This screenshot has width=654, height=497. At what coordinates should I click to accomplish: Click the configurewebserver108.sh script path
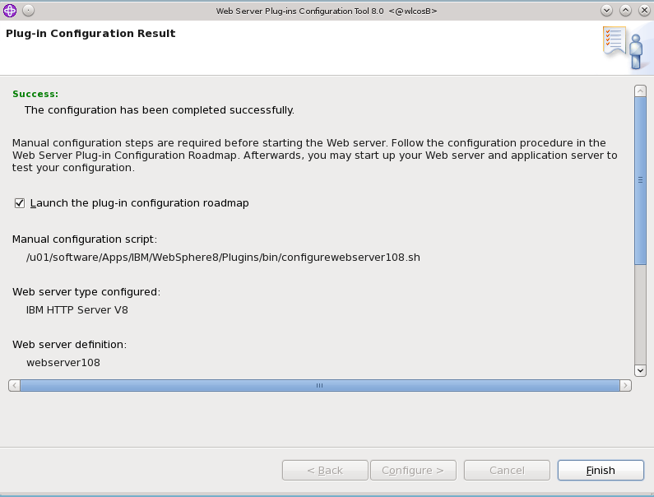[223, 257]
